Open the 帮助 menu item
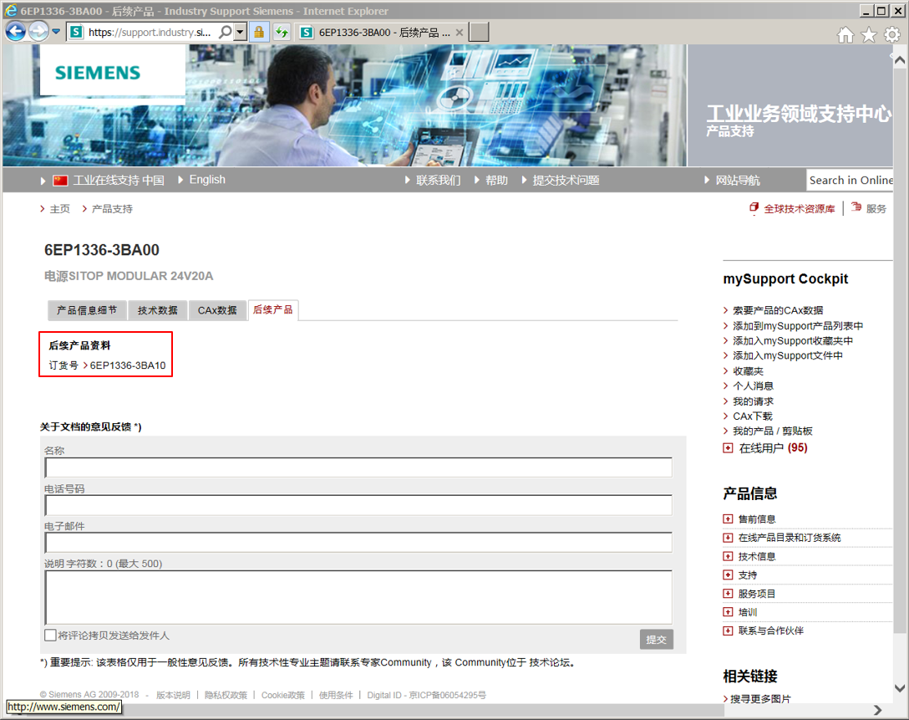 [496, 180]
